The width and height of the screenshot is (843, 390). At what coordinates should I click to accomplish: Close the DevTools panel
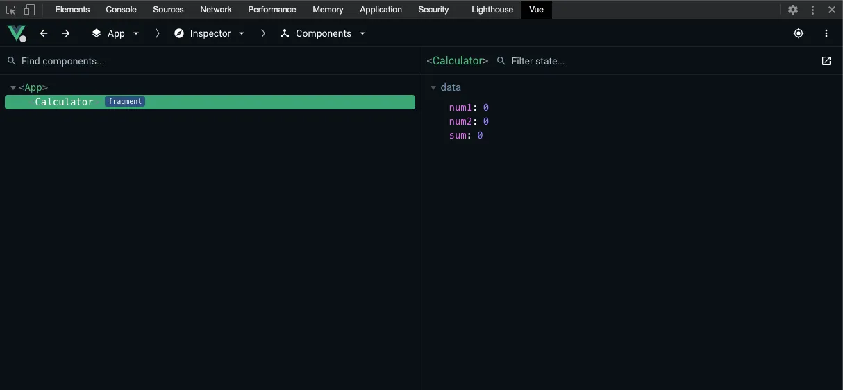coord(832,10)
